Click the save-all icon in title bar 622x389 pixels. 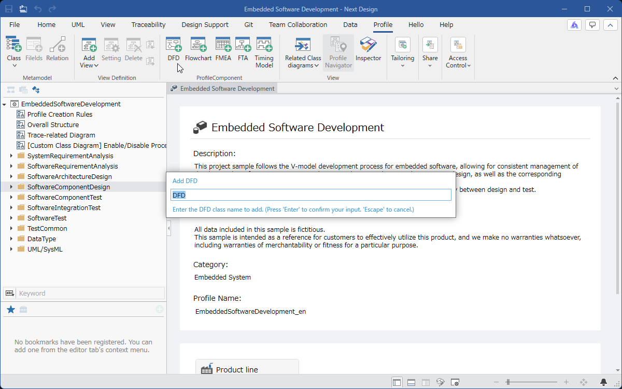point(23,9)
